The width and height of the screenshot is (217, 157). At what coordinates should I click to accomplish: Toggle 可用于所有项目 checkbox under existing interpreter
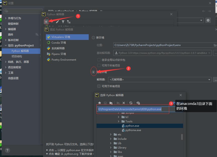click(x=99, y=86)
